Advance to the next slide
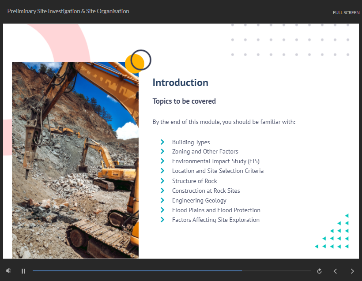 point(352,271)
